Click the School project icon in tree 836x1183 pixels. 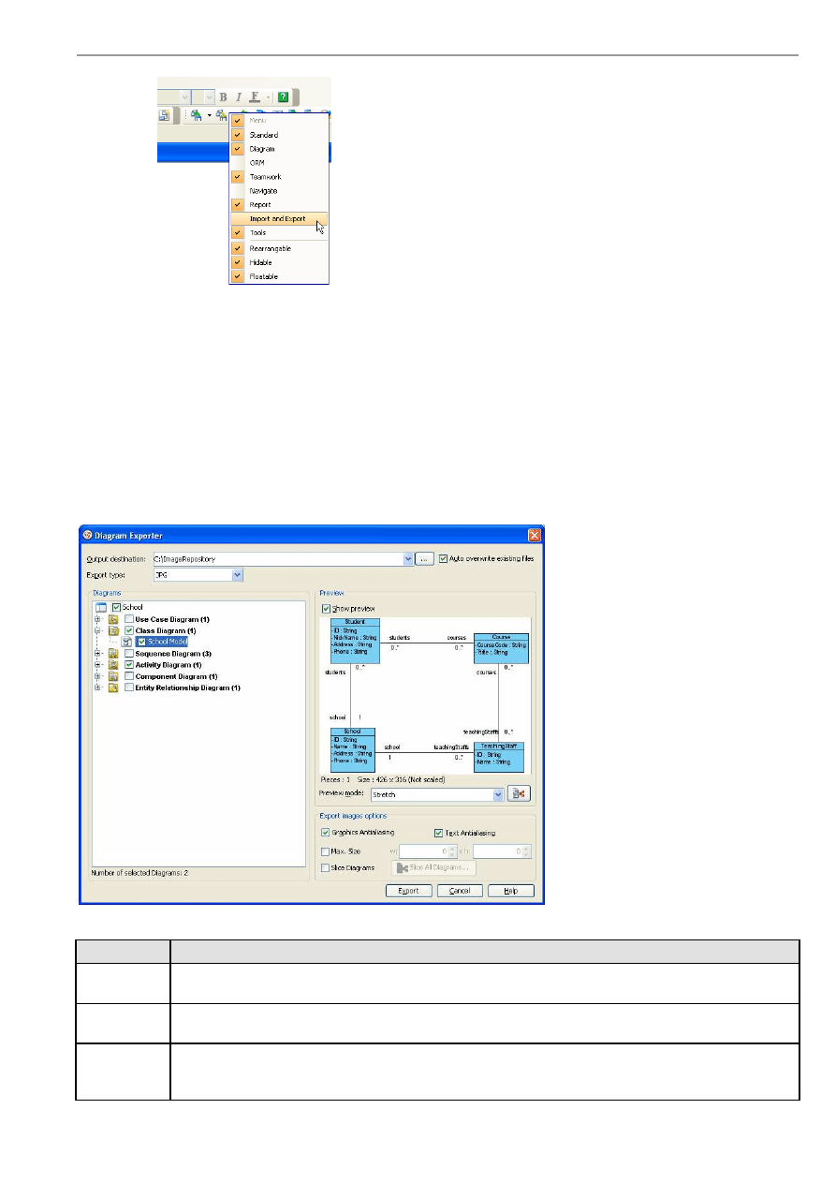click(x=101, y=608)
